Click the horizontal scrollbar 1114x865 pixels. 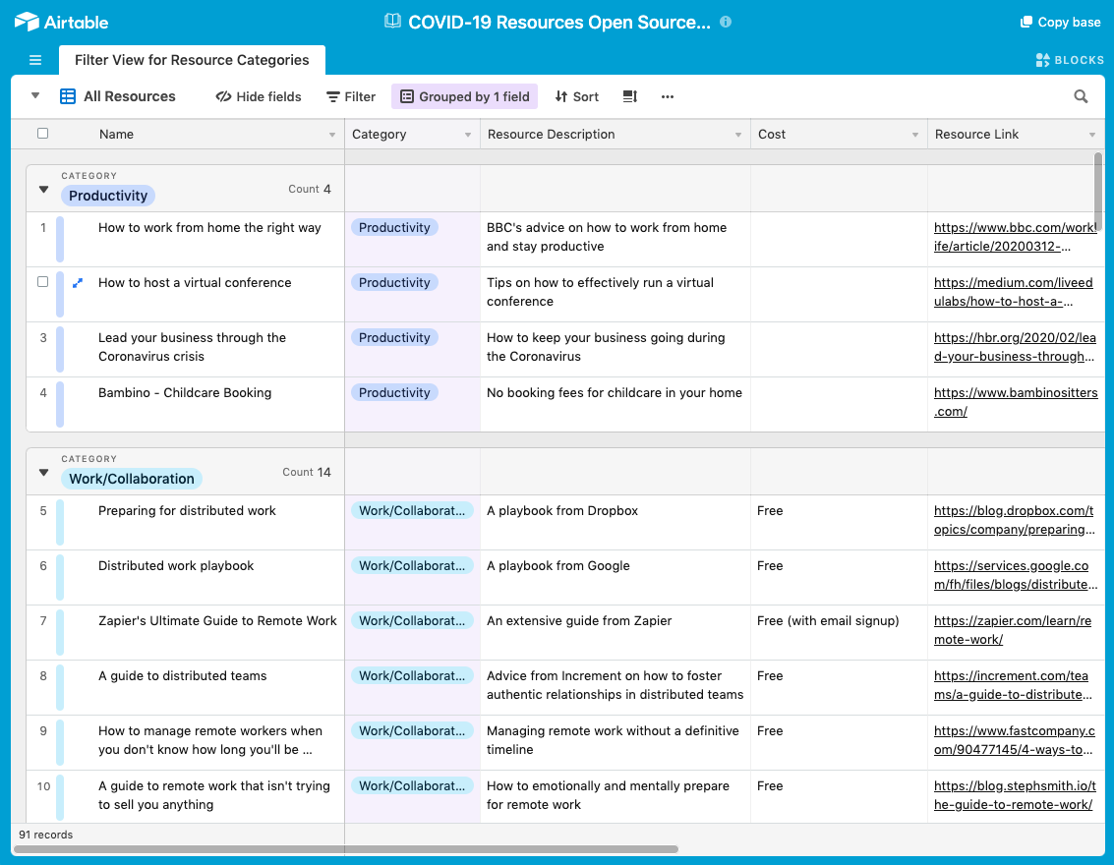[346, 849]
